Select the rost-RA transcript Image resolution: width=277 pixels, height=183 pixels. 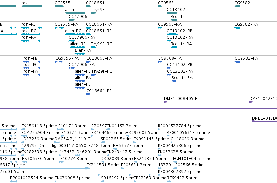[x=29, y=37]
